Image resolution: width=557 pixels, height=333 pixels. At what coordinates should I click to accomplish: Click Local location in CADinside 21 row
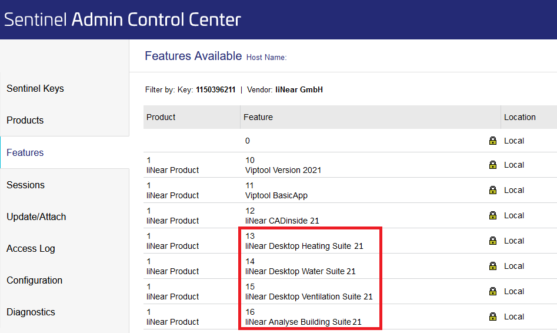tap(514, 215)
